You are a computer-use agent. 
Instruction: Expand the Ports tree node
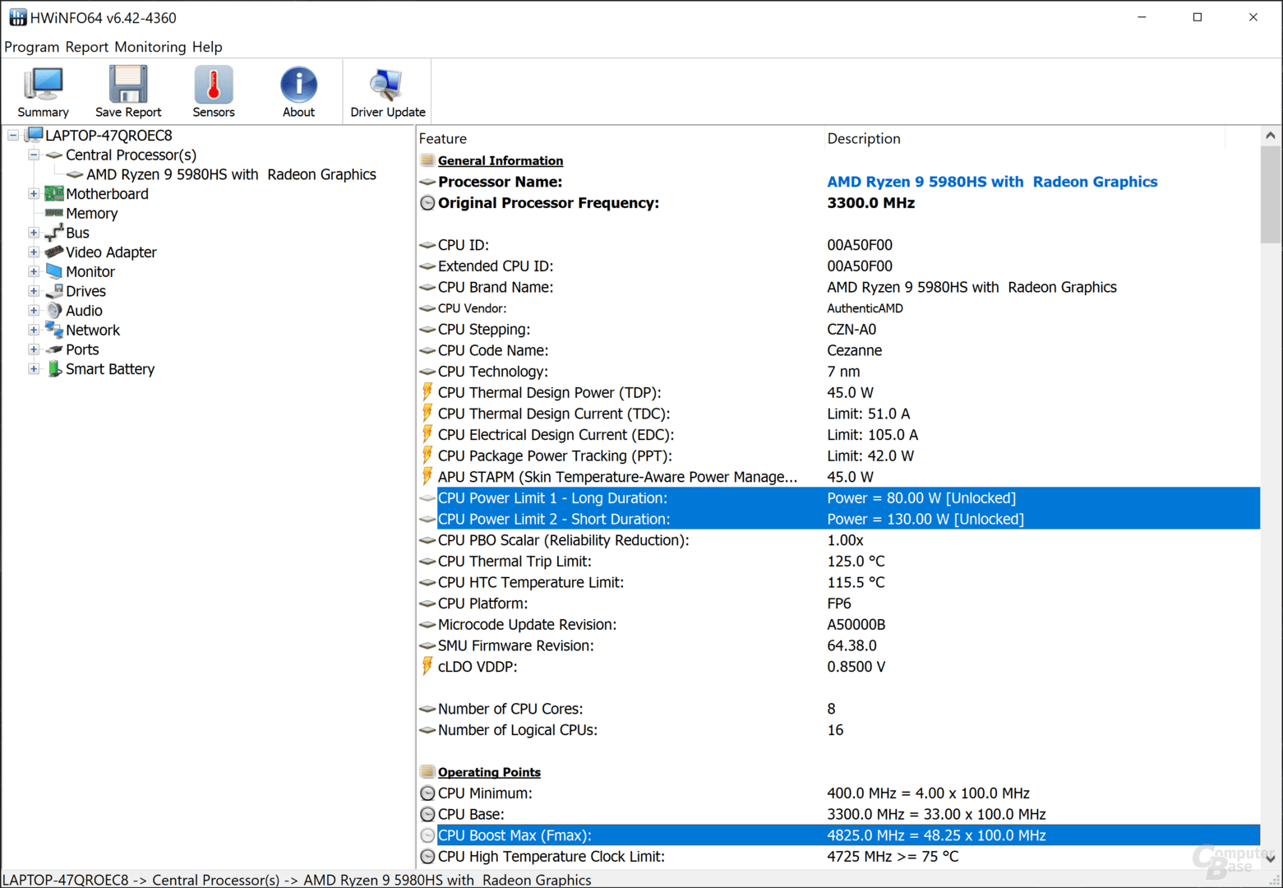33,349
